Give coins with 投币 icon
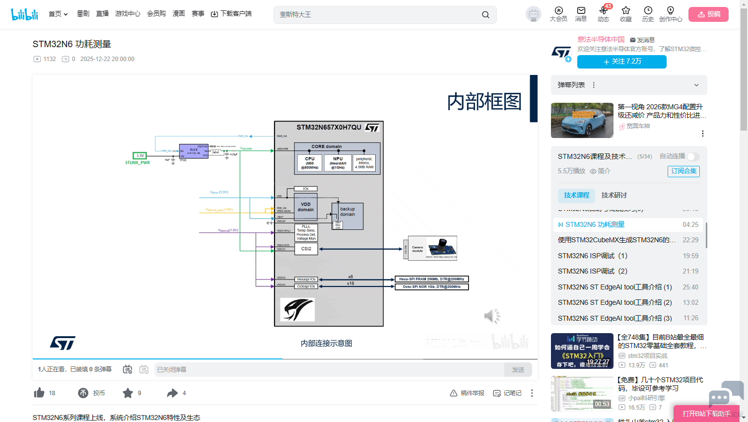 (x=83, y=393)
